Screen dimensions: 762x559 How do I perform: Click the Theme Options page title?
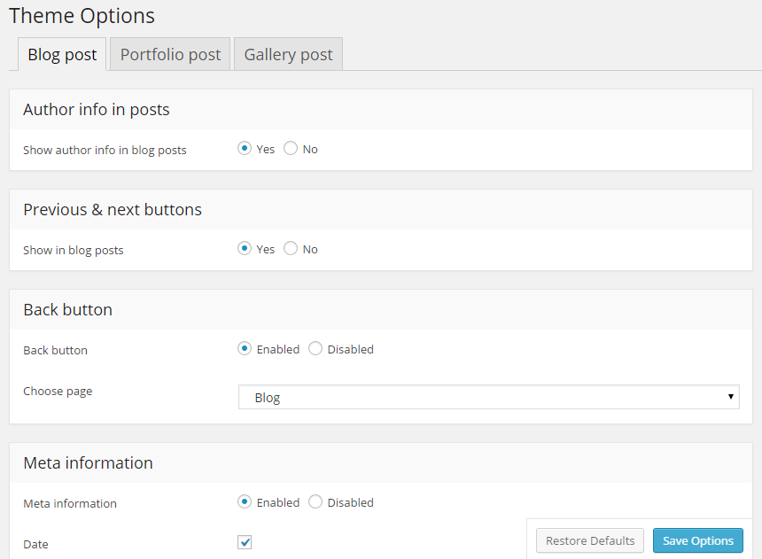pos(82,16)
